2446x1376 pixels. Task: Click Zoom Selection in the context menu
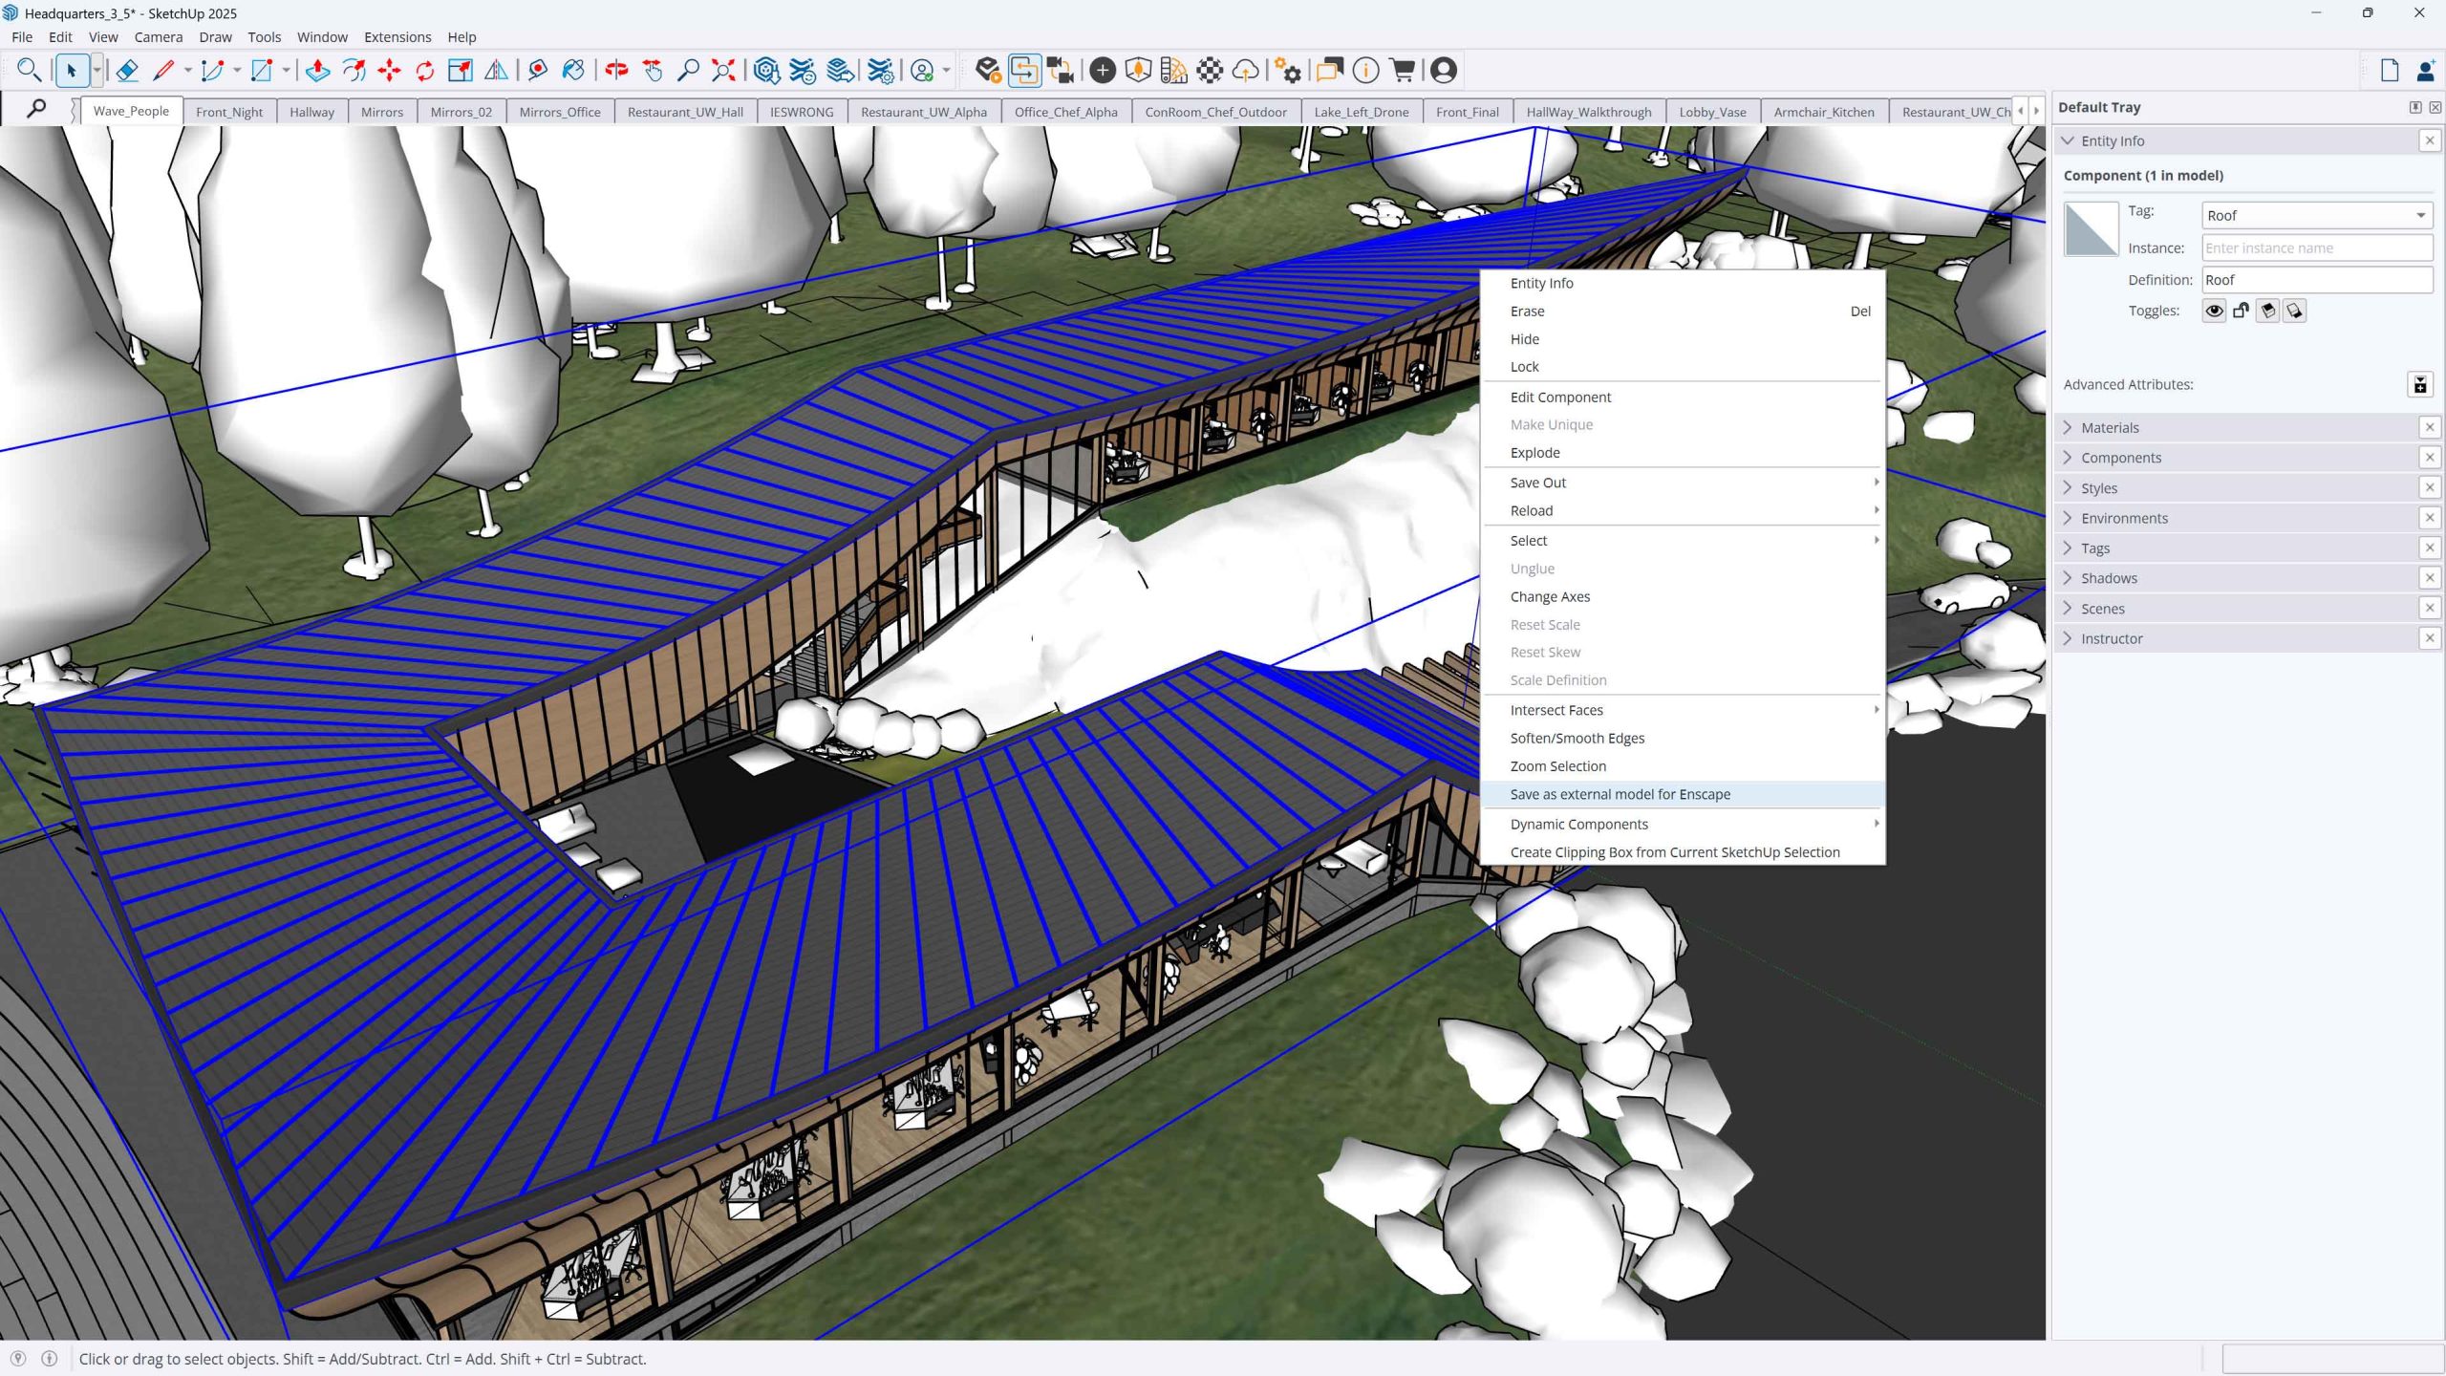1557,765
